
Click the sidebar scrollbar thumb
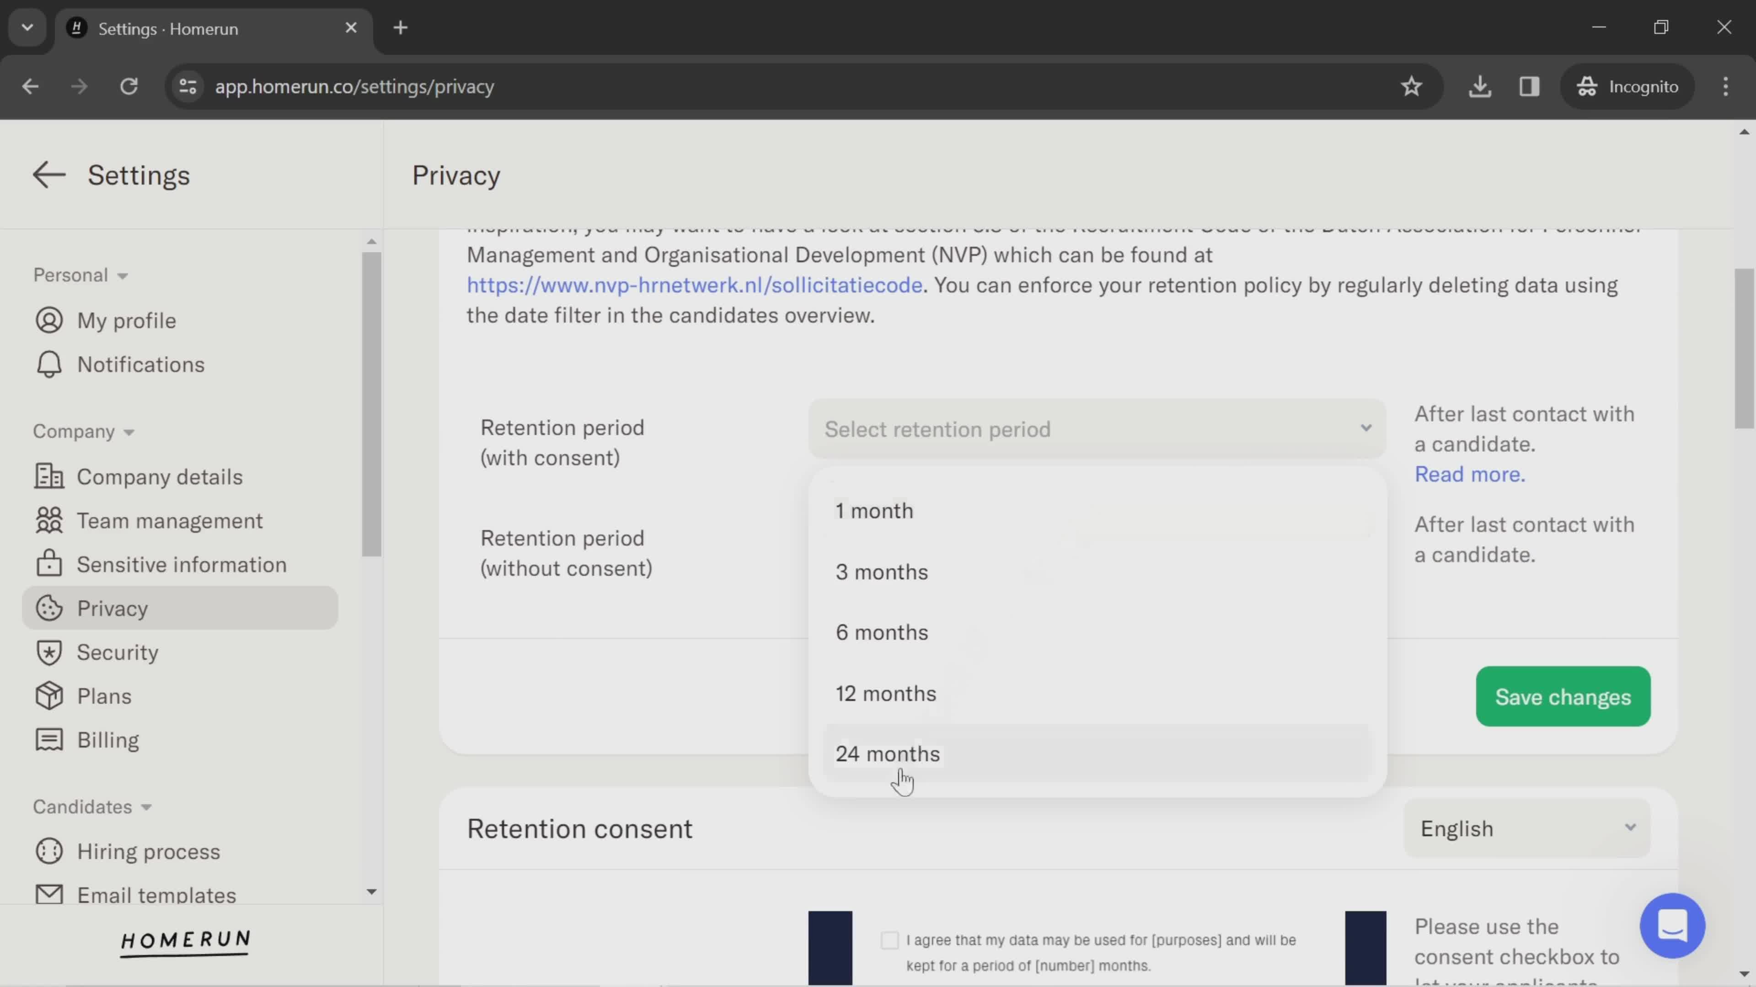371,404
